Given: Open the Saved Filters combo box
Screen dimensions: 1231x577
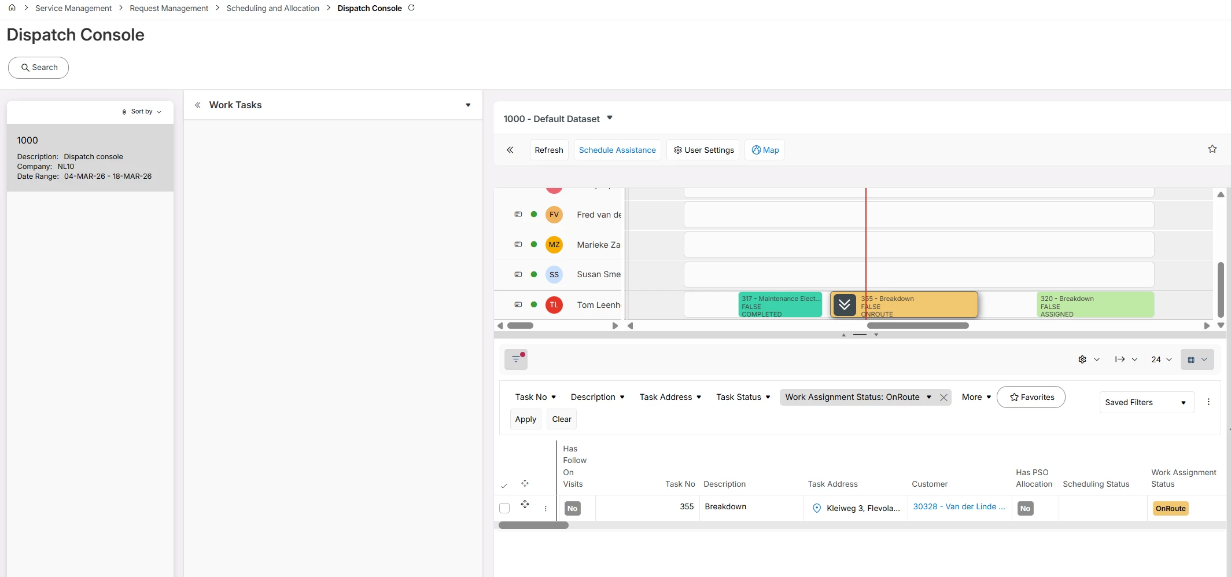Looking at the screenshot, I should pyautogui.click(x=1147, y=402).
